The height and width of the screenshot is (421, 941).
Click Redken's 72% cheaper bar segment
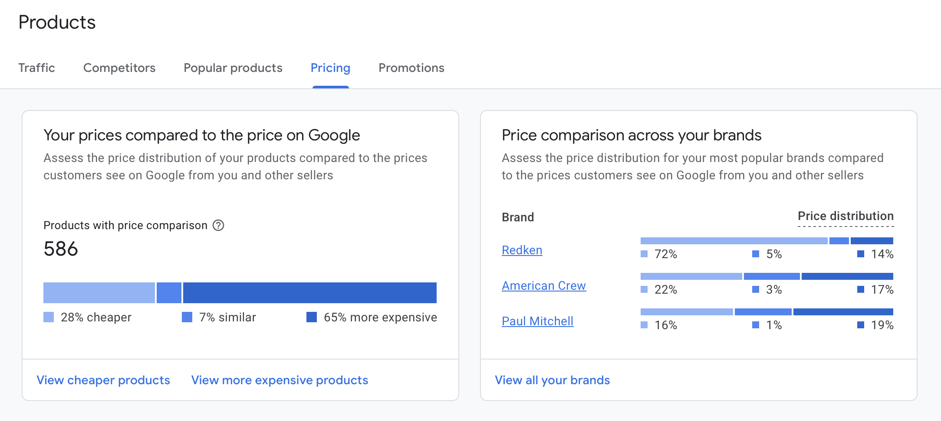(x=734, y=241)
